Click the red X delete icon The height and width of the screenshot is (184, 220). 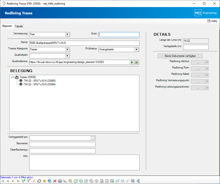pos(55,181)
